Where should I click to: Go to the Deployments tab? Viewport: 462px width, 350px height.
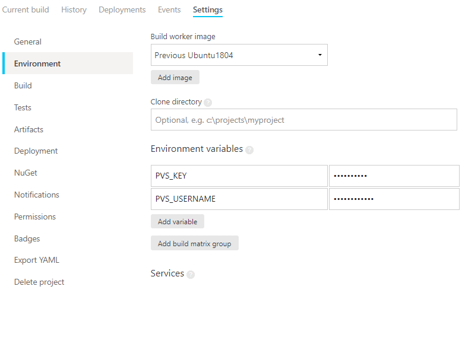point(122,10)
